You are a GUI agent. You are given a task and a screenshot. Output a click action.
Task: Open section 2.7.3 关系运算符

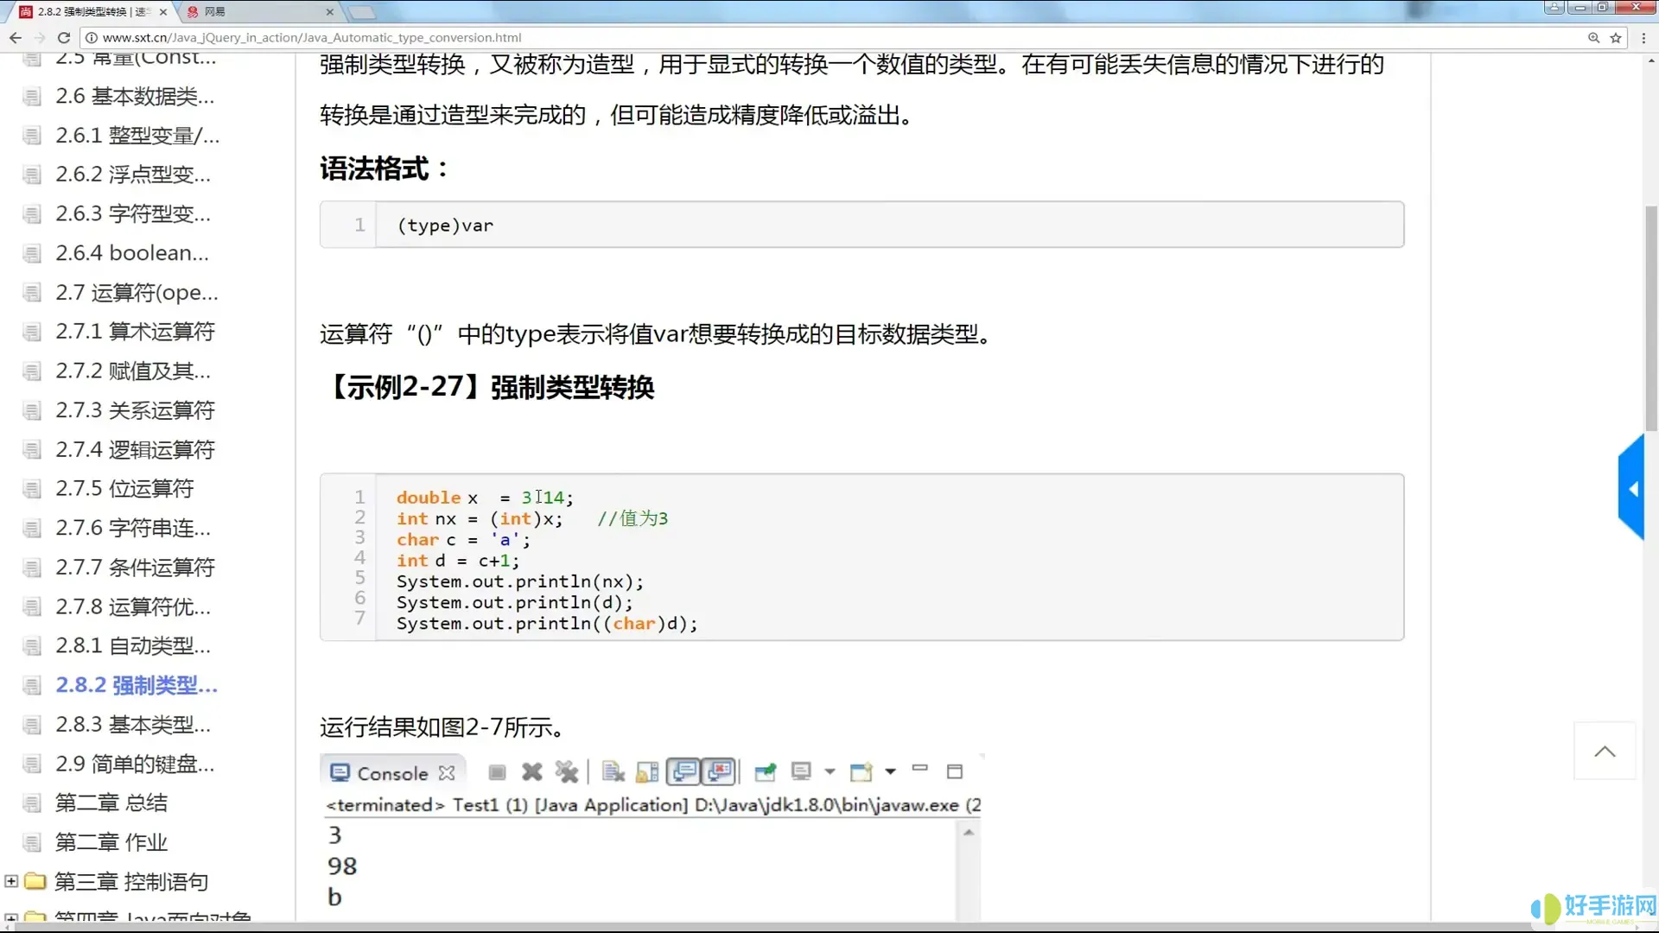[x=135, y=410]
